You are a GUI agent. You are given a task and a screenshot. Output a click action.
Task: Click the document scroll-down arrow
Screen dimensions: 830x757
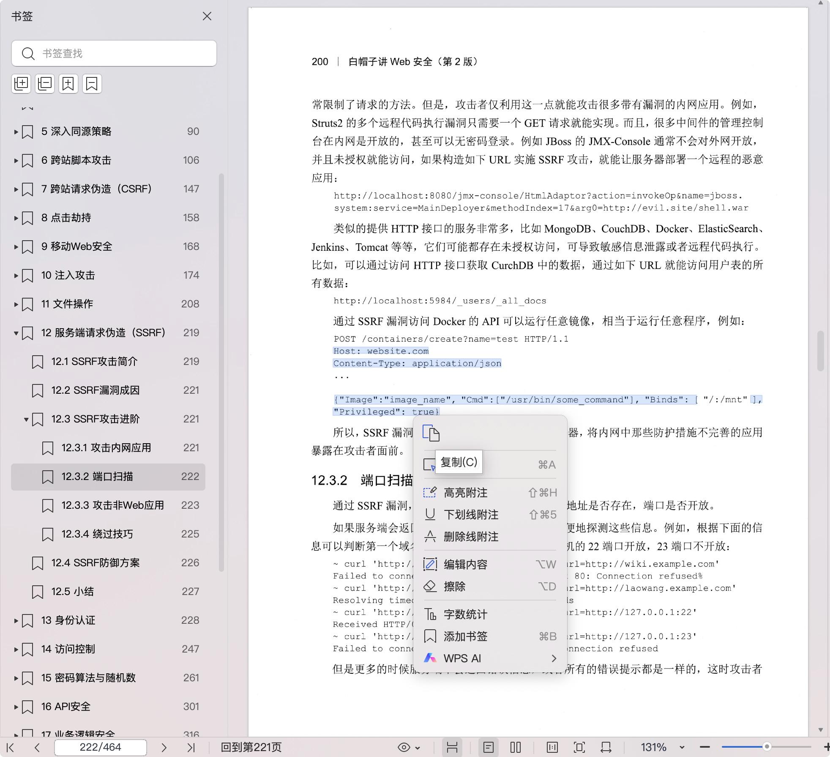click(821, 730)
